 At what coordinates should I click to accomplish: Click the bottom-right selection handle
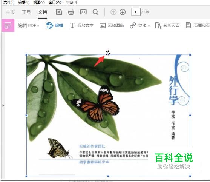(190, 176)
